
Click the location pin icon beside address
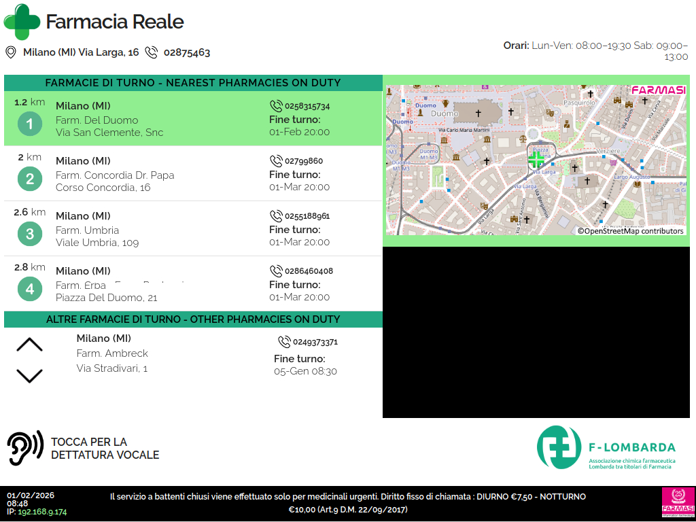click(11, 52)
